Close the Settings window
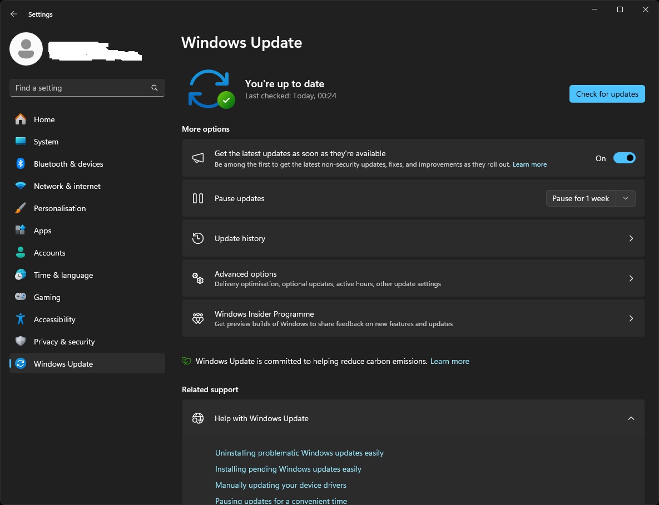Screen dimensions: 659x505 click(x=646, y=9)
